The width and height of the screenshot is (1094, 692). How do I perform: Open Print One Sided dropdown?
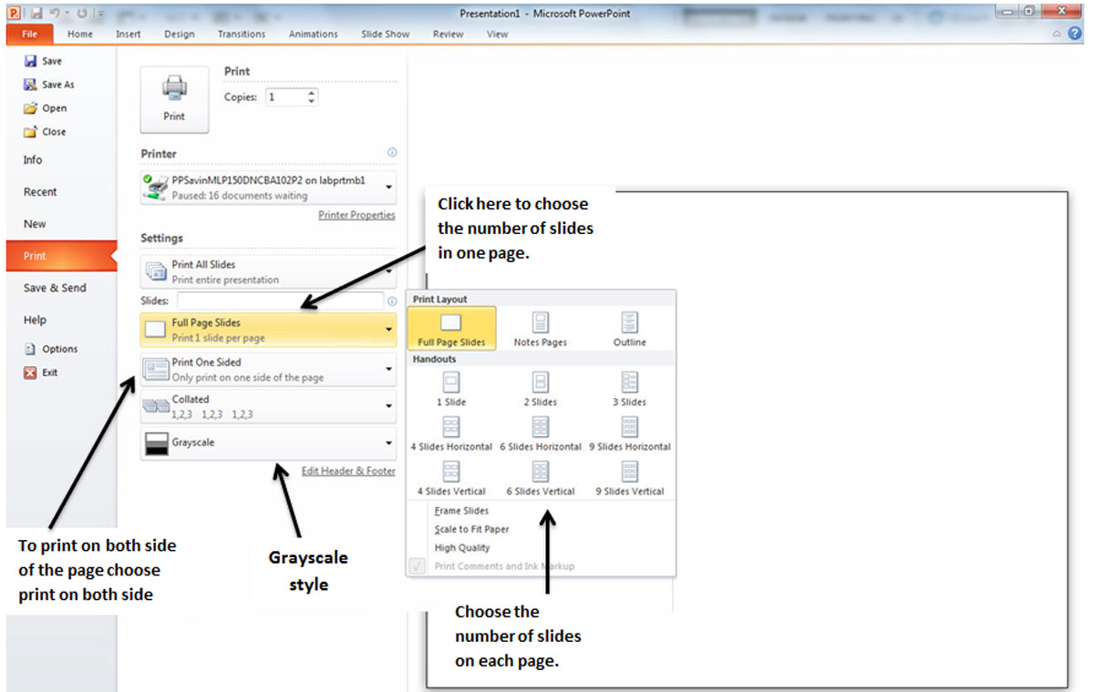coord(268,370)
